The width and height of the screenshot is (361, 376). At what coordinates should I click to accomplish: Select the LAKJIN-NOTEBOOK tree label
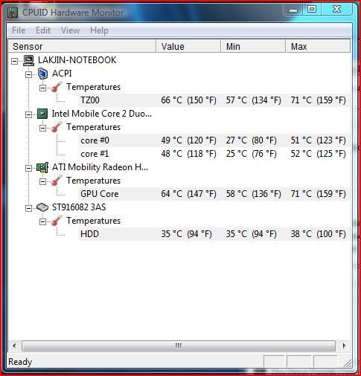[77, 60]
